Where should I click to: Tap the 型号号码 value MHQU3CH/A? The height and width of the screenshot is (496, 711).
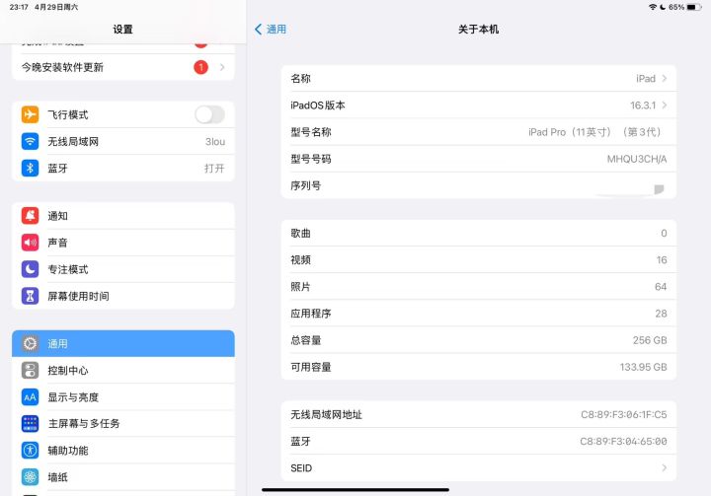coord(637,159)
